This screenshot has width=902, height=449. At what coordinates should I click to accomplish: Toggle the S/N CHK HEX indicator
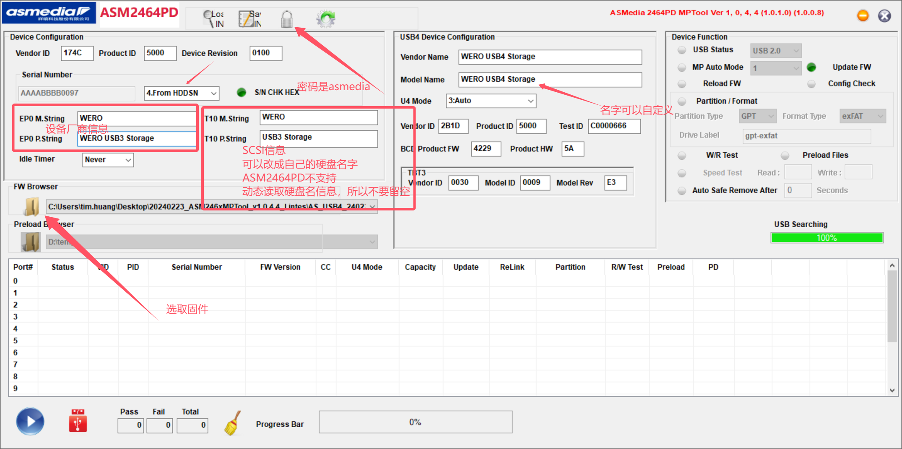[242, 92]
